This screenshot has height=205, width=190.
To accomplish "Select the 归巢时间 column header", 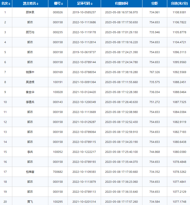I will tap(121, 4).
